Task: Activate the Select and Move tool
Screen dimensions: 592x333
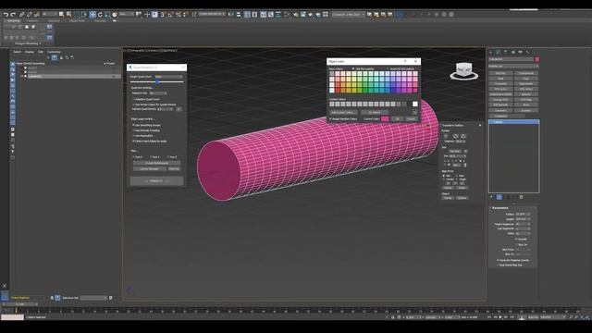Action: pos(92,15)
